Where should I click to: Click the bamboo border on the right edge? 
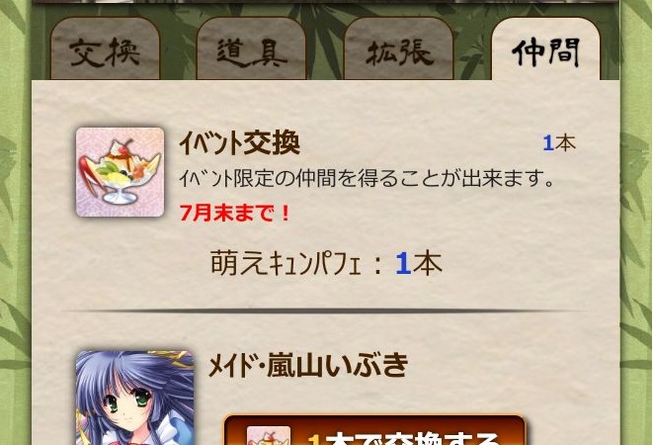pos(636,222)
